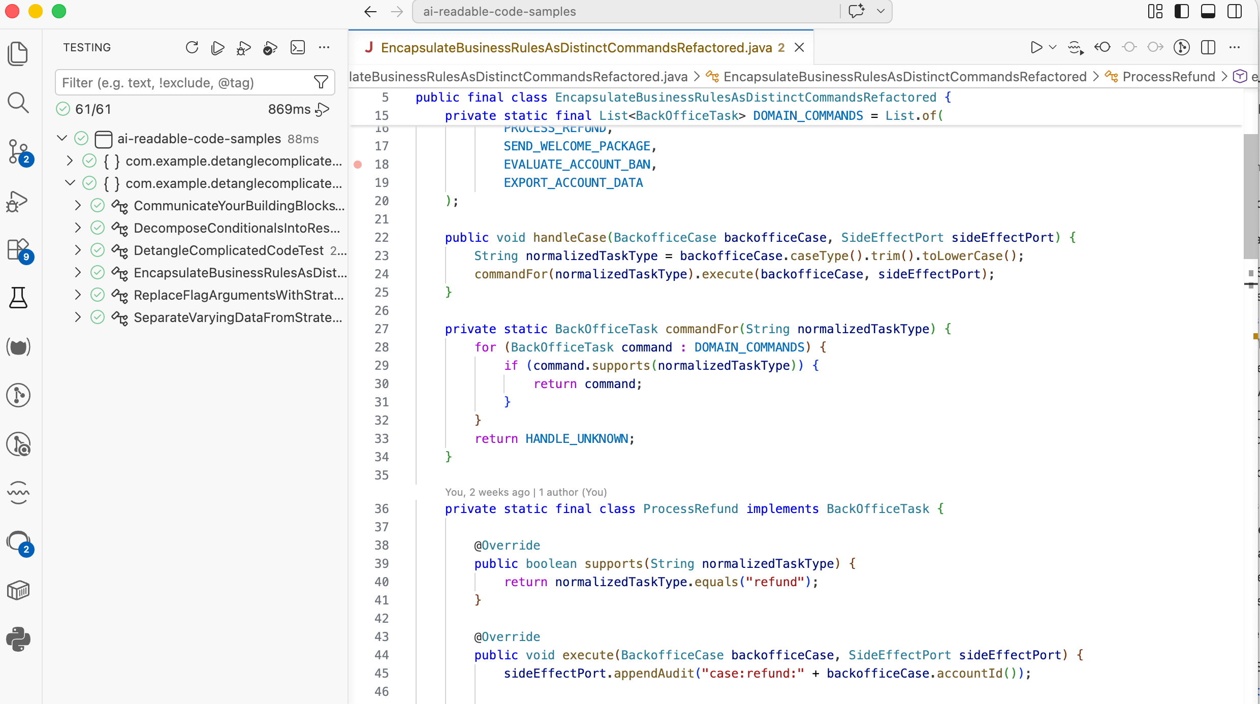Show test output terminal icon
The image size is (1260, 704).
(x=297, y=48)
